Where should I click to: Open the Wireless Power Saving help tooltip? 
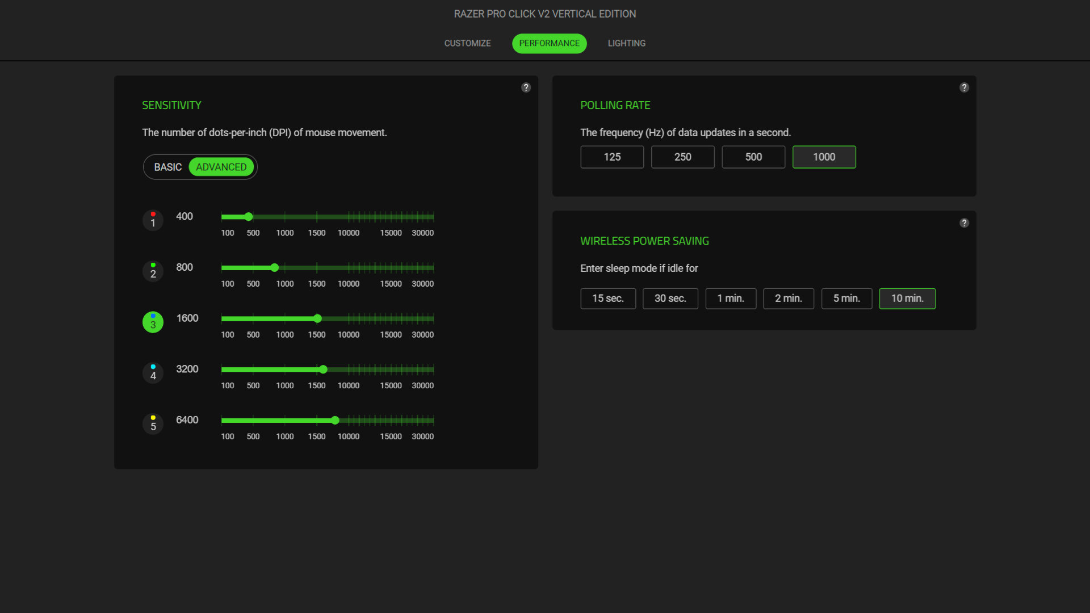point(964,222)
